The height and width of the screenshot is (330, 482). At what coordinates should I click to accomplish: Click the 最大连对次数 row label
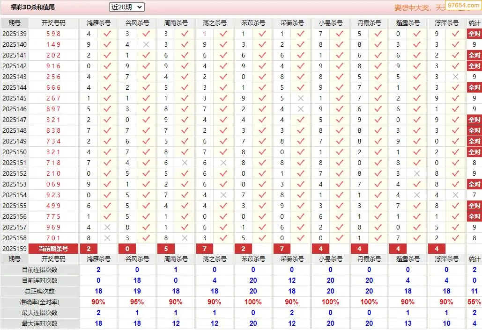pos(40,323)
